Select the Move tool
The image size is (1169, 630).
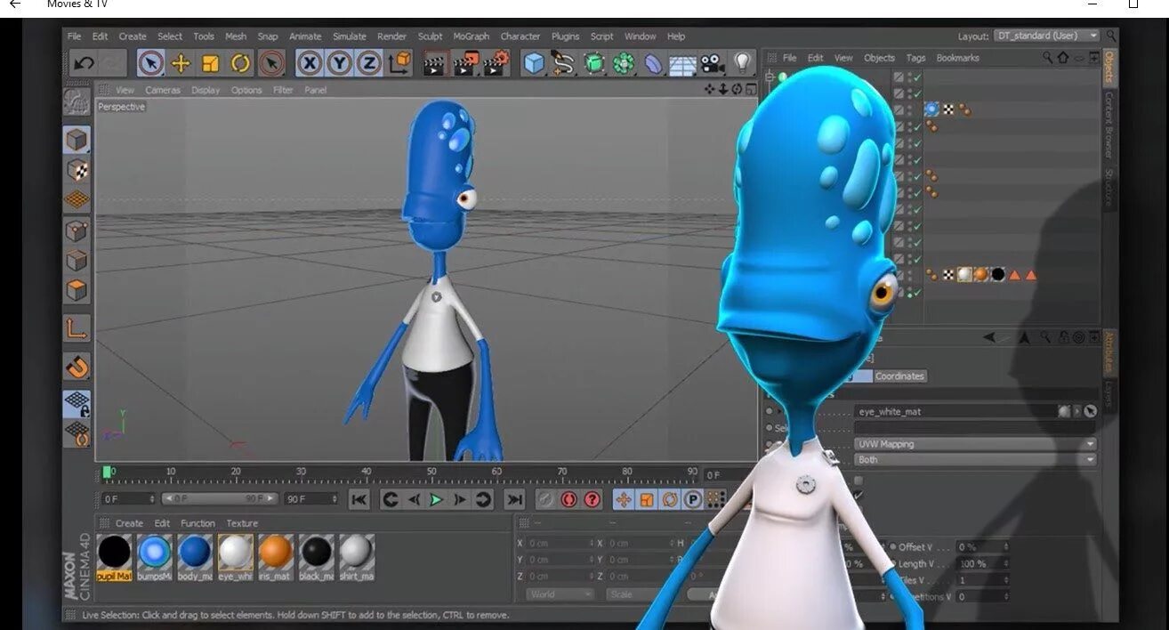click(x=181, y=63)
